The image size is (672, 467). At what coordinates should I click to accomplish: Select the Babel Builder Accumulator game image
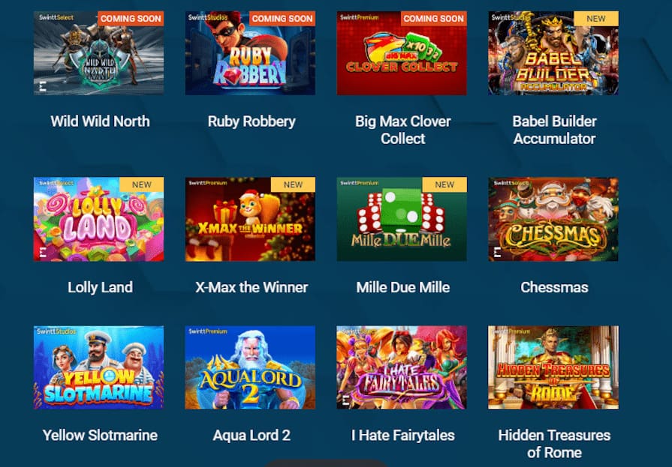553,53
